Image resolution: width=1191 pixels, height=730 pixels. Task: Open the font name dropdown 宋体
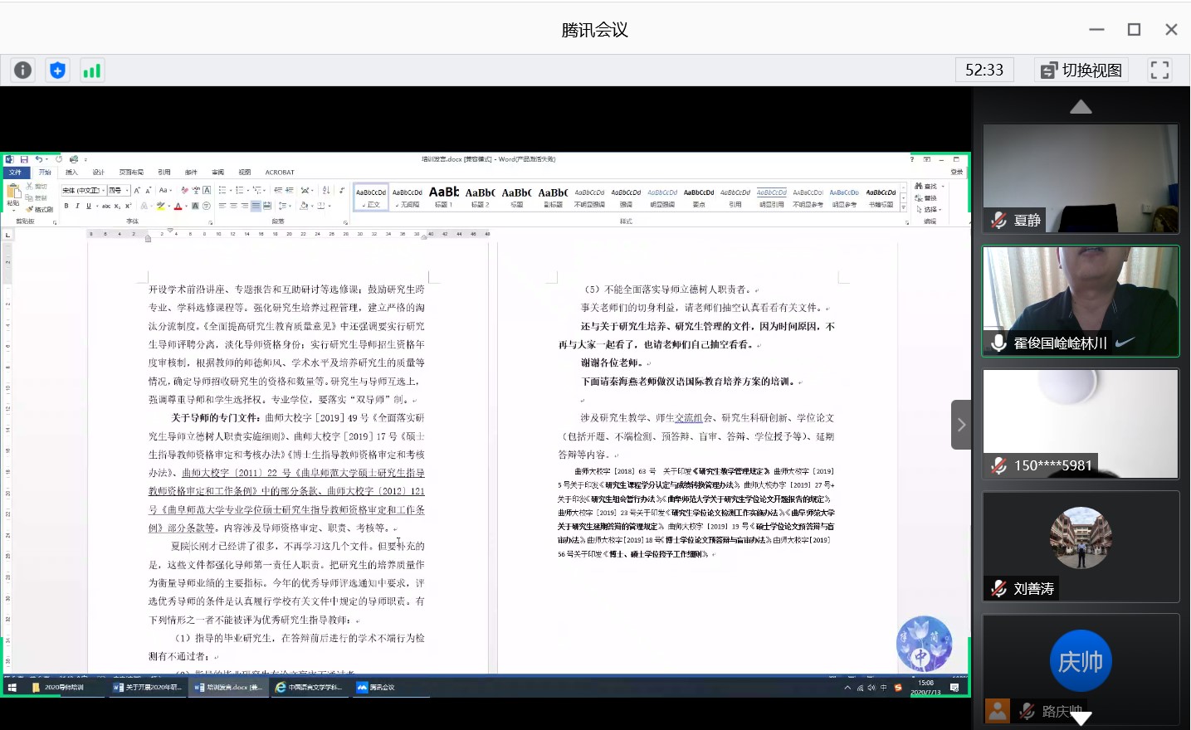[x=83, y=191]
